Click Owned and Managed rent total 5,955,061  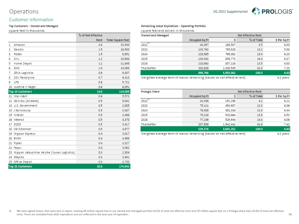click(229, 73)
